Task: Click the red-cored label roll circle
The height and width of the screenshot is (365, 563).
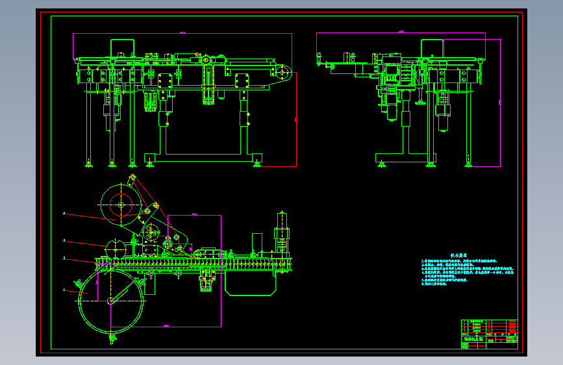Action: (x=121, y=205)
